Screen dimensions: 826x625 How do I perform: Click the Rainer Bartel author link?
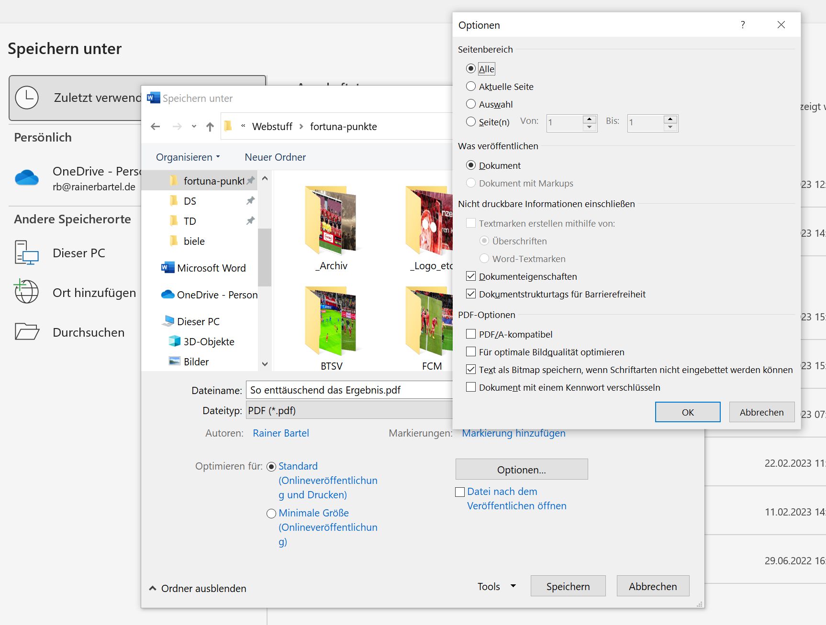coord(281,433)
